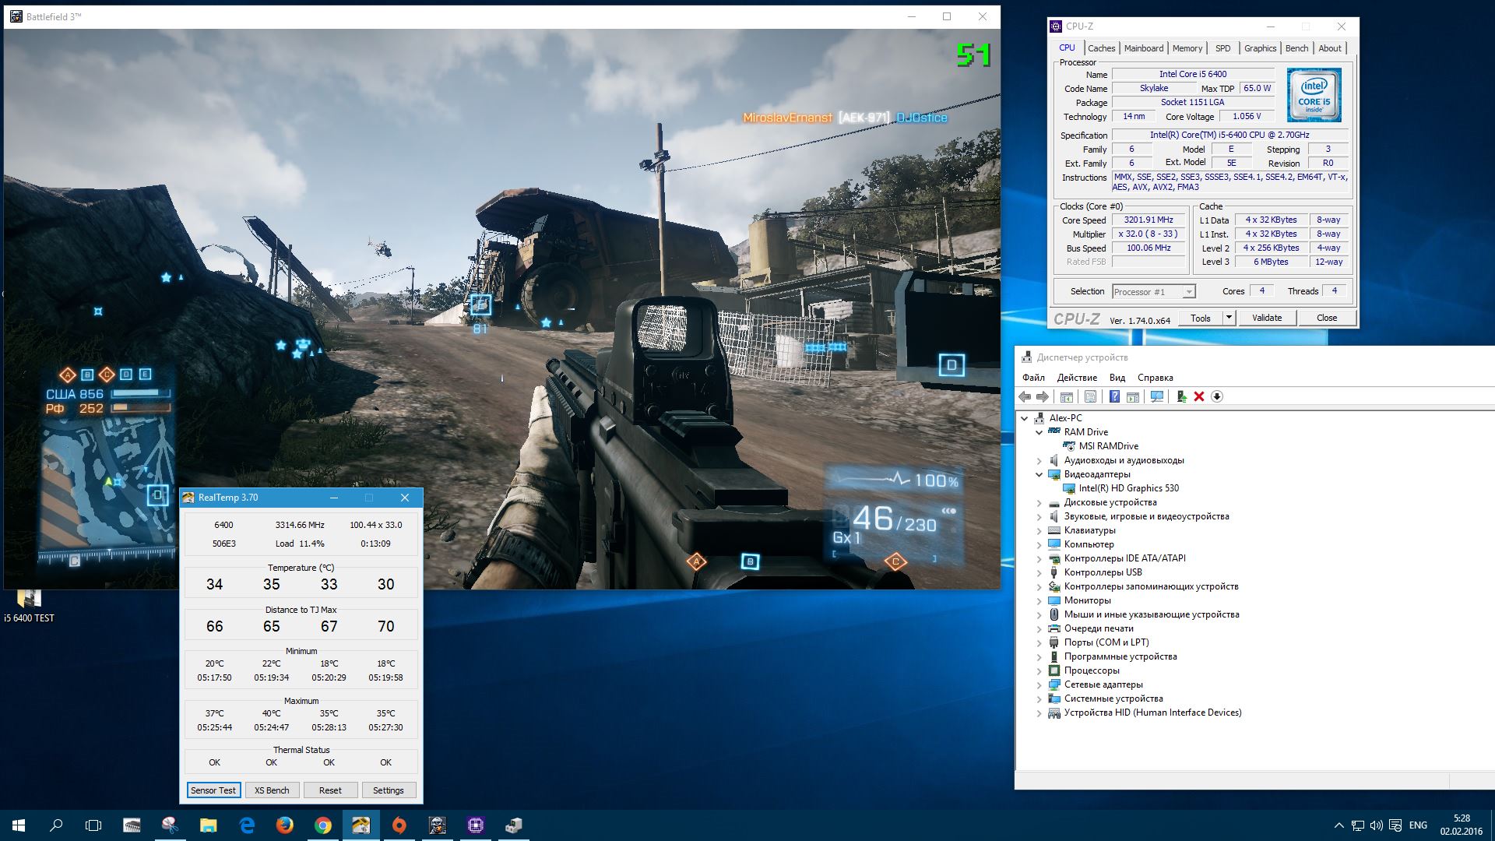Image resolution: width=1495 pixels, height=841 pixels.
Task: Open the Processor #1 selection dropdown
Action: pos(1153,292)
